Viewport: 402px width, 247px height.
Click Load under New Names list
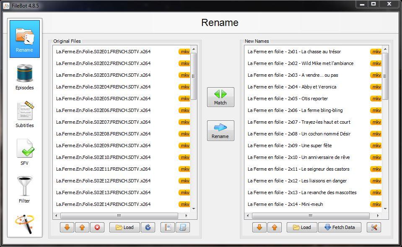coord(302,227)
